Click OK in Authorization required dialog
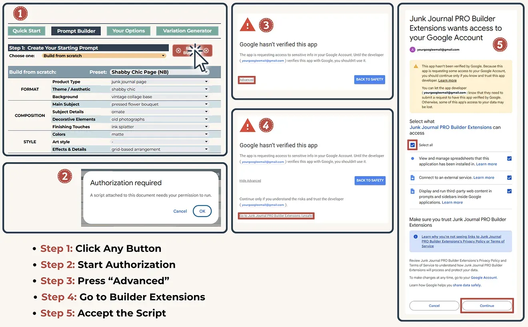This screenshot has width=528, height=327. coord(202,211)
